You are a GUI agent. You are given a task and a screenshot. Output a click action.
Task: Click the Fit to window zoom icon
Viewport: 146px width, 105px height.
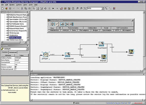click(x=85, y=8)
